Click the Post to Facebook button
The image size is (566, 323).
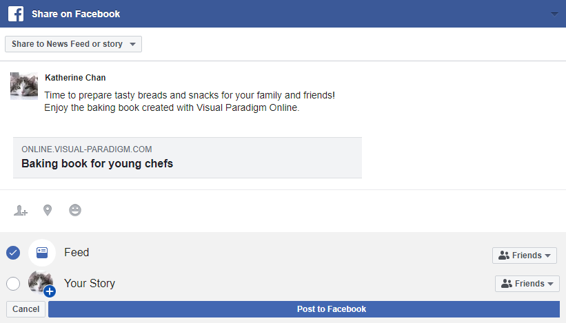pyautogui.click(x=304, y=309)
